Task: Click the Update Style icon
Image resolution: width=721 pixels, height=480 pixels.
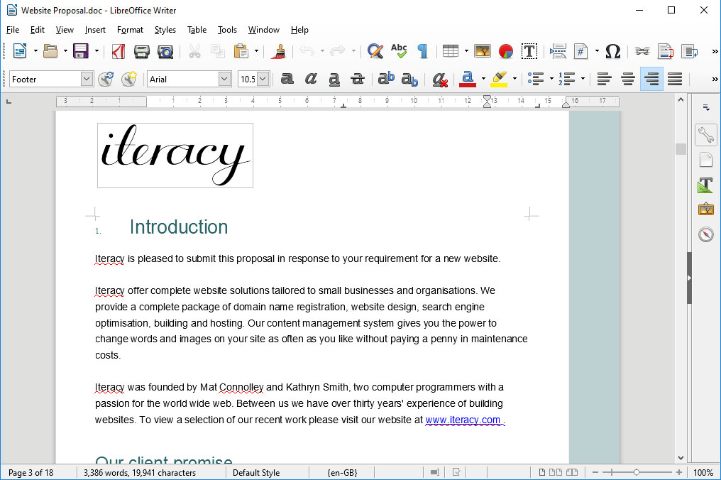Action: 106,79
